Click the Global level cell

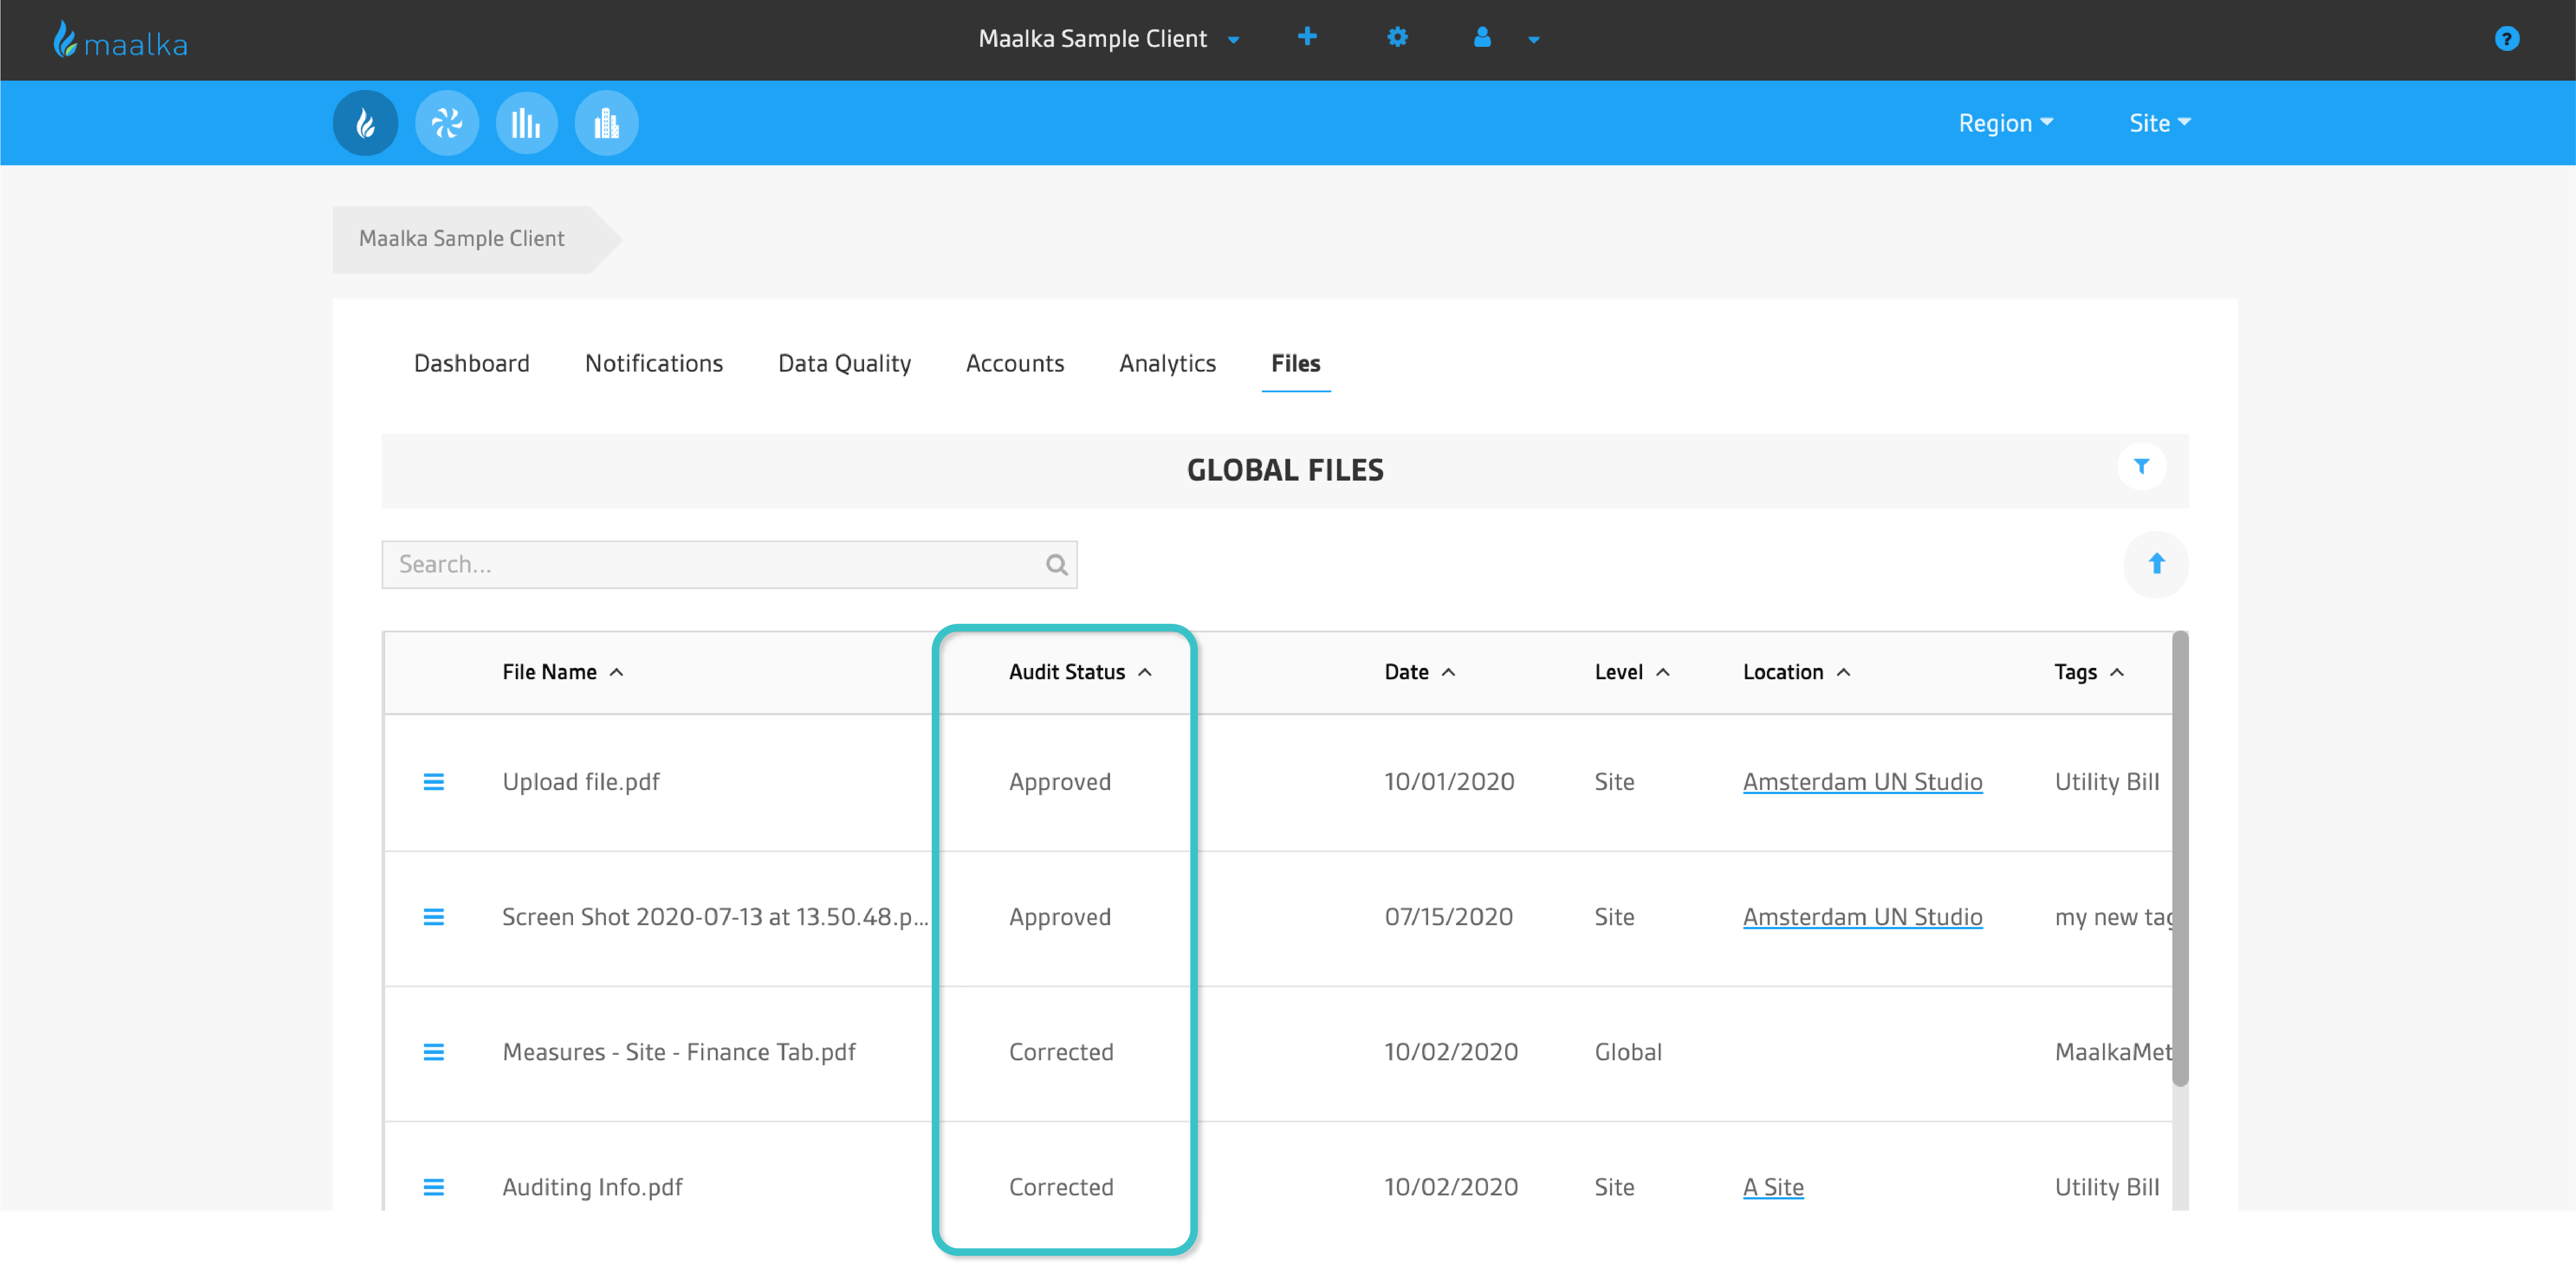(1628, 1052)
